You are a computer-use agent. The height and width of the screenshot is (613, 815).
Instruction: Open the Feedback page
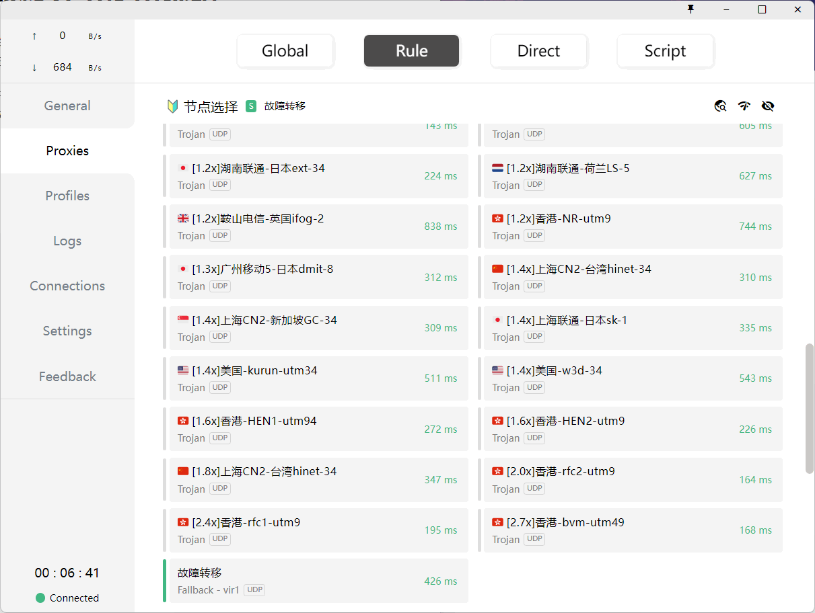click(67, 376)
